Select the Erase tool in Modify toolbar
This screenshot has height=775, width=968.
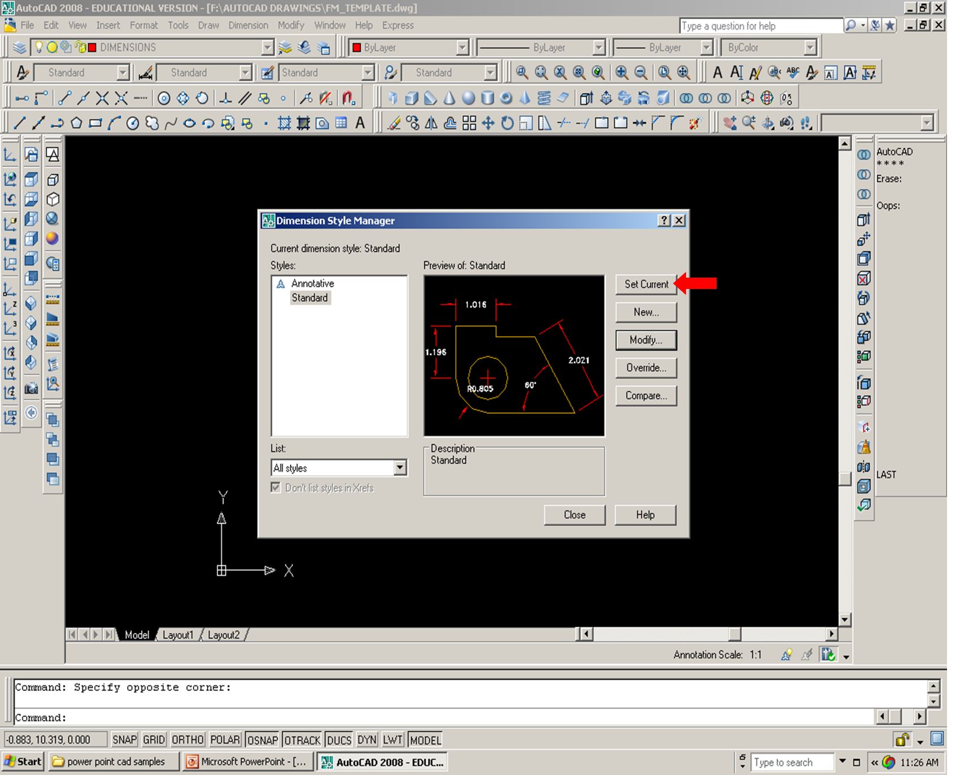[x=394, y=123]
